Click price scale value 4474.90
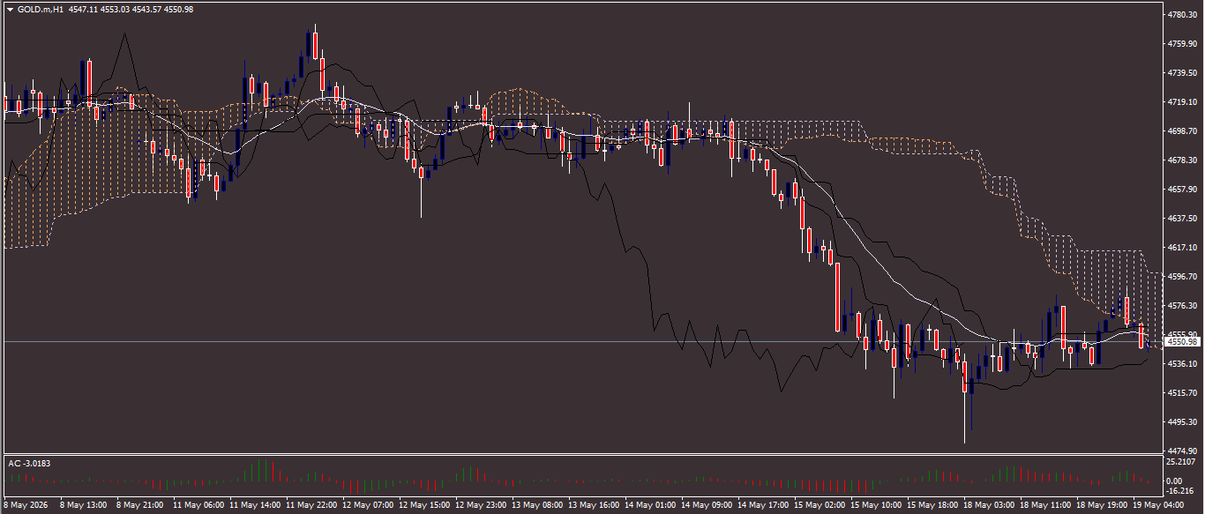The width and height of the screenshot is (1205, 514). (1180, 451)
